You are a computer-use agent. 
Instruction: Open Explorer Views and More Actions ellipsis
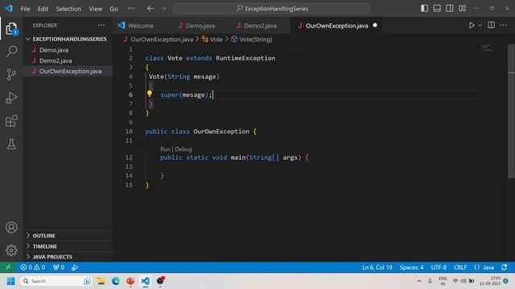tap(101, 25)
